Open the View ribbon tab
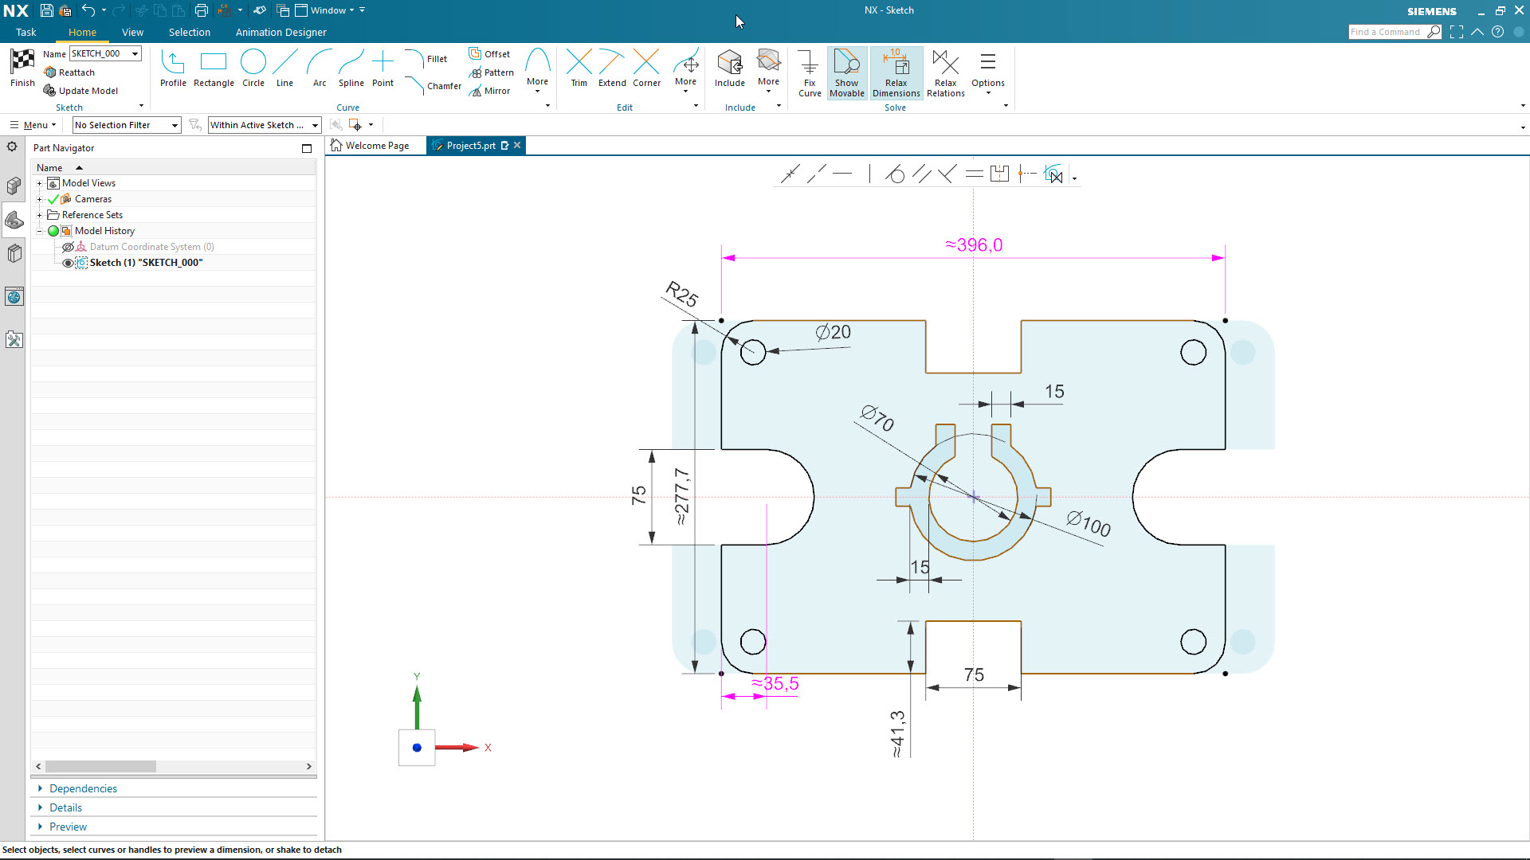1530x860 pixels. [132, 33]
